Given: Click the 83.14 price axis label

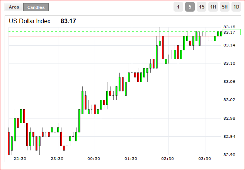Looking at the screenshot, I should pyautogui.click(x=229, y=45).
